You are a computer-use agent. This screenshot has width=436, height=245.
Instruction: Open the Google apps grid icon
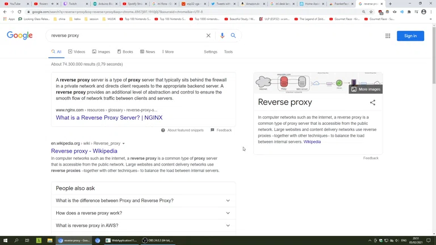click(388, 36)
